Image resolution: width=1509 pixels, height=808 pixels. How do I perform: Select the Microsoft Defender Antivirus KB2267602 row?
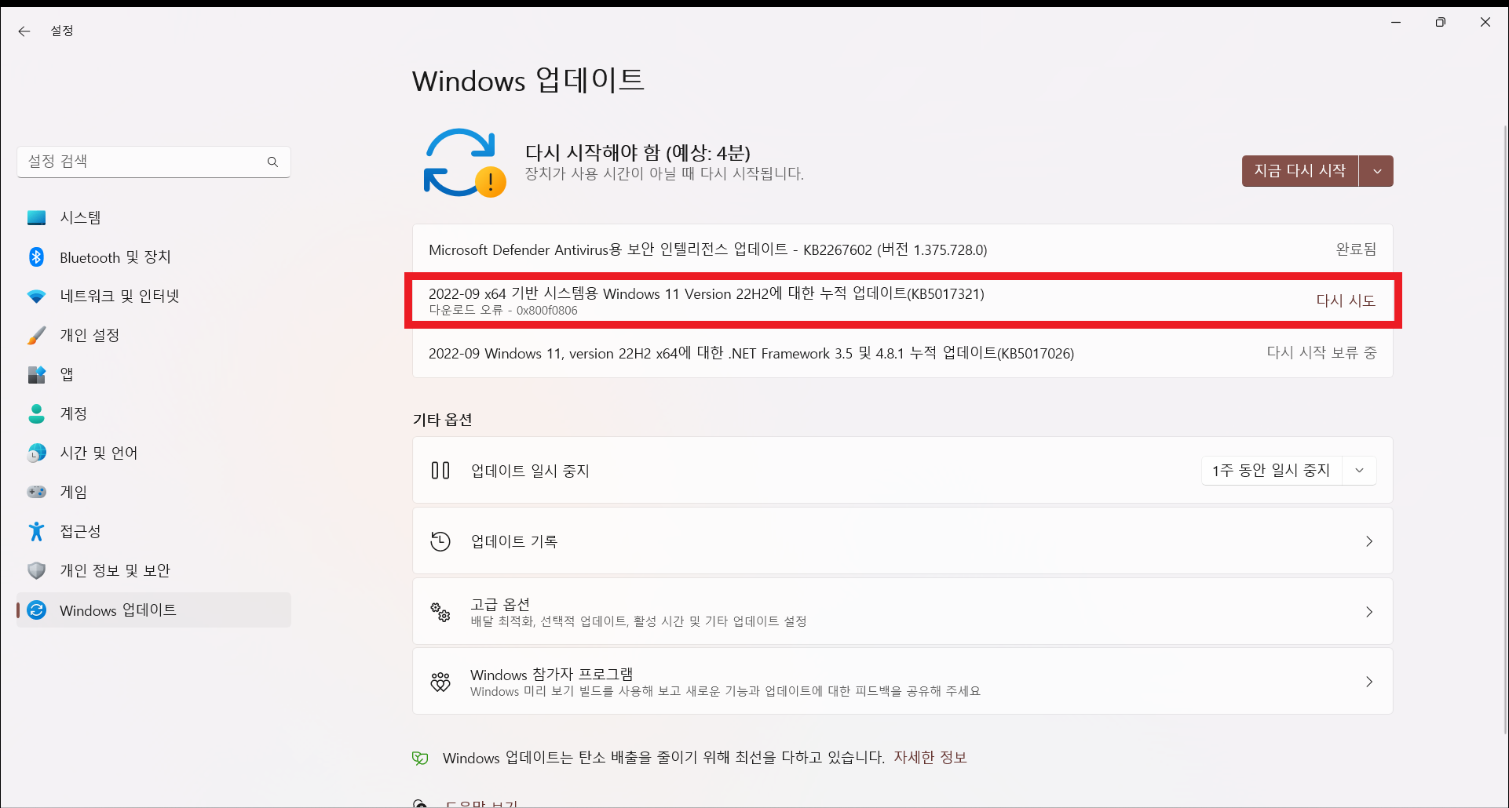(903, 249)
